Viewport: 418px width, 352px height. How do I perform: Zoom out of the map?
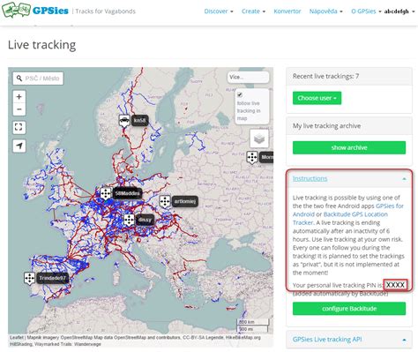click(x=19, y=109)
